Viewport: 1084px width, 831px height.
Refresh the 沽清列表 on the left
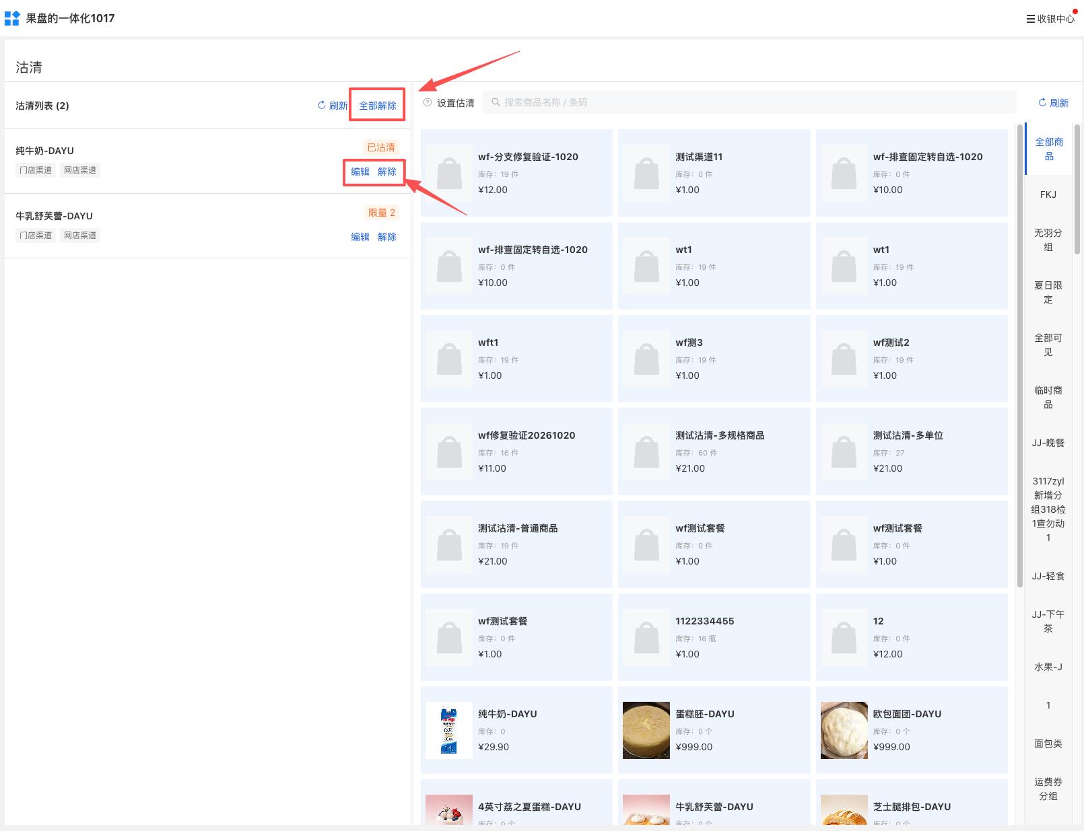click(333, 106)
